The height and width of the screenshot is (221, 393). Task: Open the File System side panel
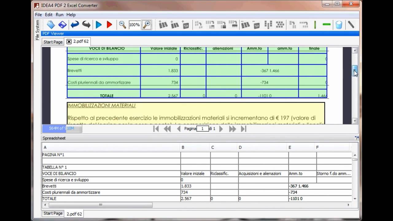pos(37,30)
